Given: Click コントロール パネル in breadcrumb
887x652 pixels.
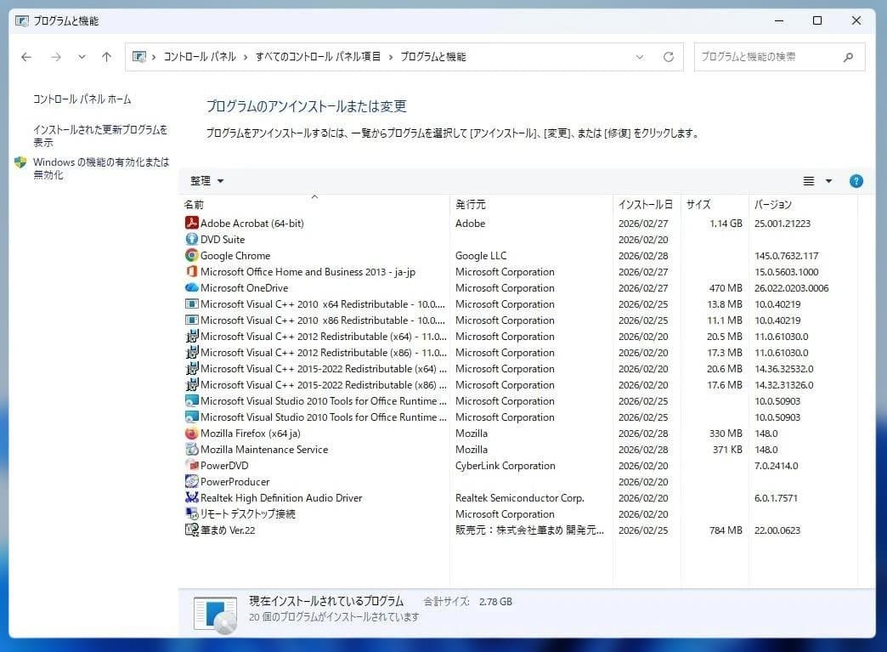Looking at the screenshot, I should click(200, 57).
